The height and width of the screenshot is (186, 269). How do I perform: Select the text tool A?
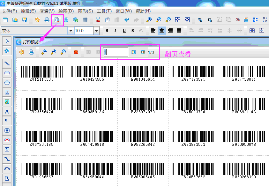pos(7,112)
